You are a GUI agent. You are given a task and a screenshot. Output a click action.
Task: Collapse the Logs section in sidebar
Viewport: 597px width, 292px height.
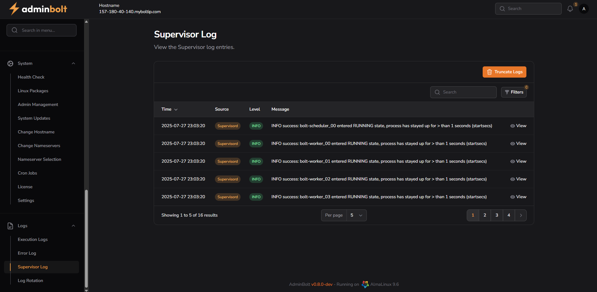73,226
